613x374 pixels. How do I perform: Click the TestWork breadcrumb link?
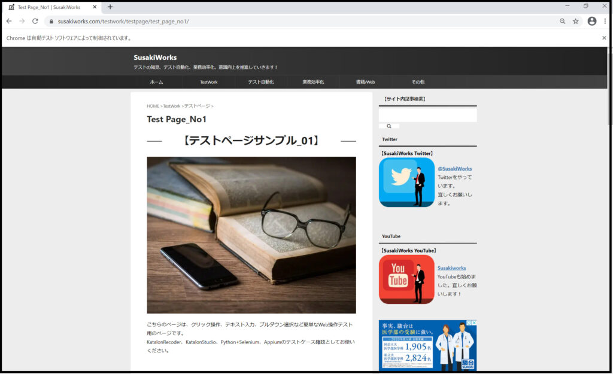tap(172, 106)
